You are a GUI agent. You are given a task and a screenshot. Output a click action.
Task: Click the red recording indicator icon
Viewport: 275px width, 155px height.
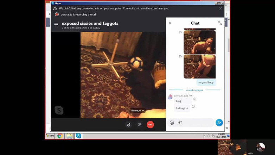coord(57,14)
